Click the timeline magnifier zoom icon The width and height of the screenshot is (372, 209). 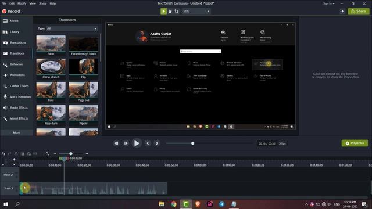(47, 154)
